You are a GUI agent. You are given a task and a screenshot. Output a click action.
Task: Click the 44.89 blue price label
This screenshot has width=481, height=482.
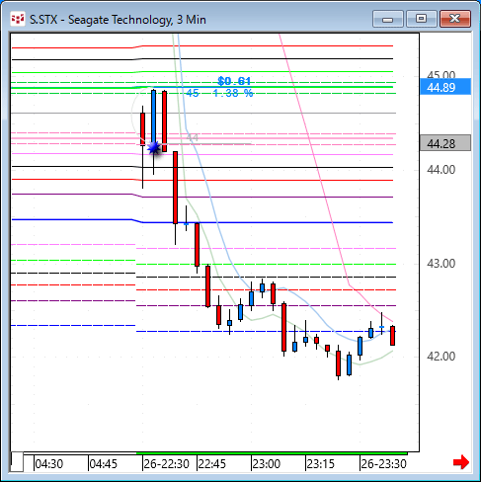[445, 87]
